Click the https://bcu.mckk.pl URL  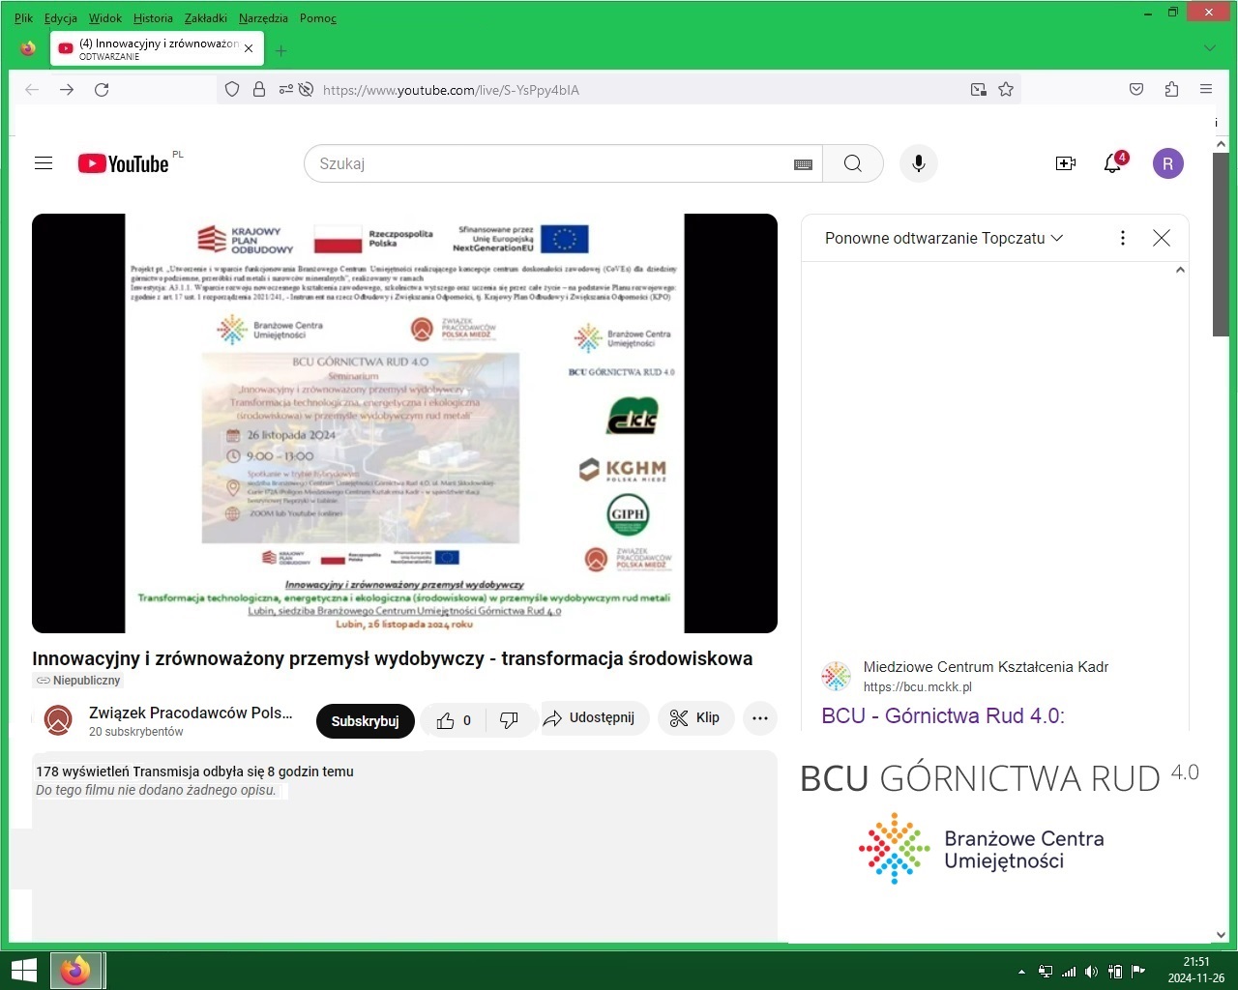pyautogui.click(x=918, y=686)
